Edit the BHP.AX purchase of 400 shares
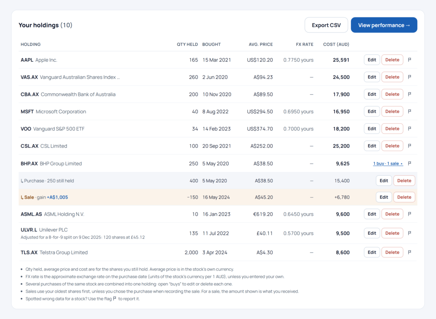This screenshot has width=436, height=319. [384, 181]
